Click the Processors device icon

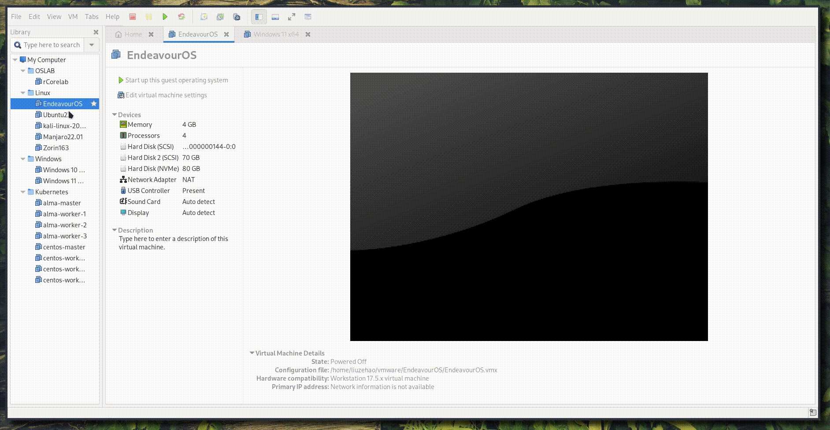point(123,136)
